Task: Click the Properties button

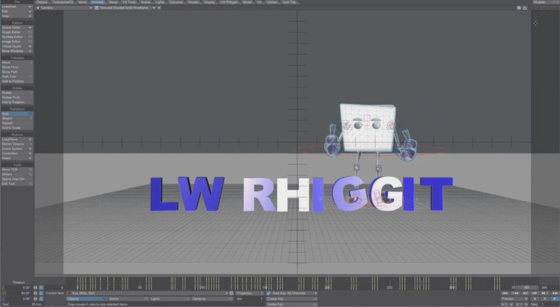Action: (249, 293)
